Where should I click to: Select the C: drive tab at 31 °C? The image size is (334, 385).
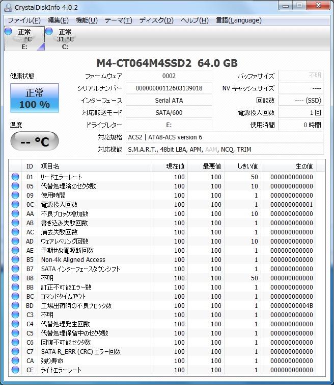pos(65,38)
